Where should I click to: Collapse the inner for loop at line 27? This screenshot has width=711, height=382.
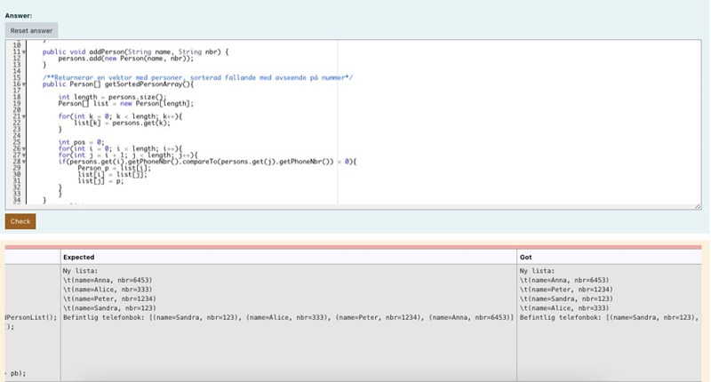coord(23,155)
